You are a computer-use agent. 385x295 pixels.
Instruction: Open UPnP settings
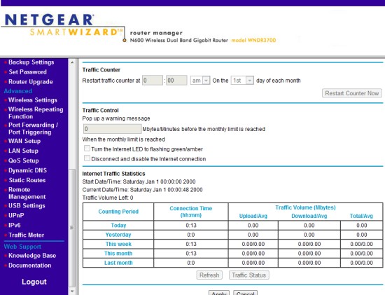[x=16, y=216]
